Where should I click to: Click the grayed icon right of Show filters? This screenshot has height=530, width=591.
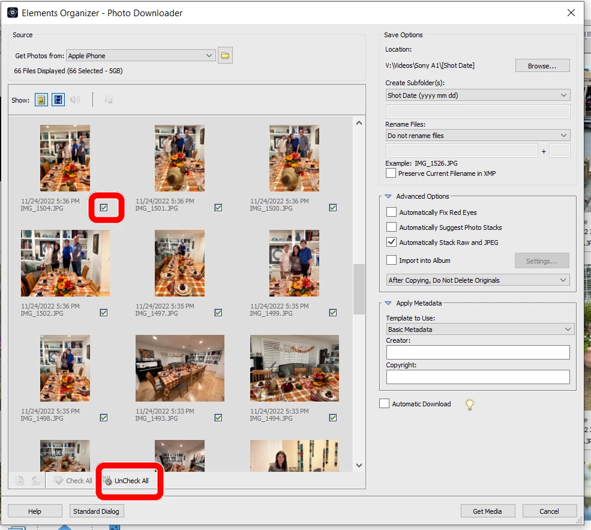(108, 100)
